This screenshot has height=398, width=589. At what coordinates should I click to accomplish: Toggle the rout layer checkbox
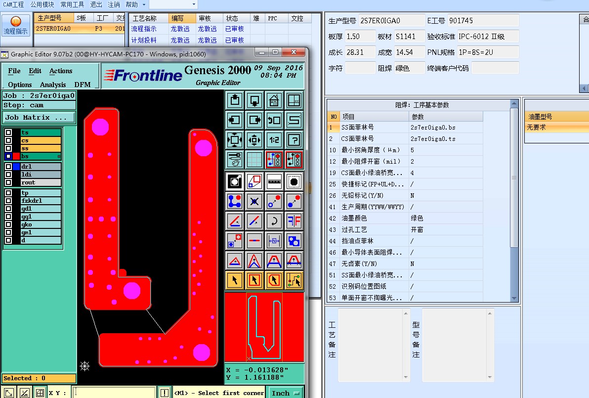[8, 182]
